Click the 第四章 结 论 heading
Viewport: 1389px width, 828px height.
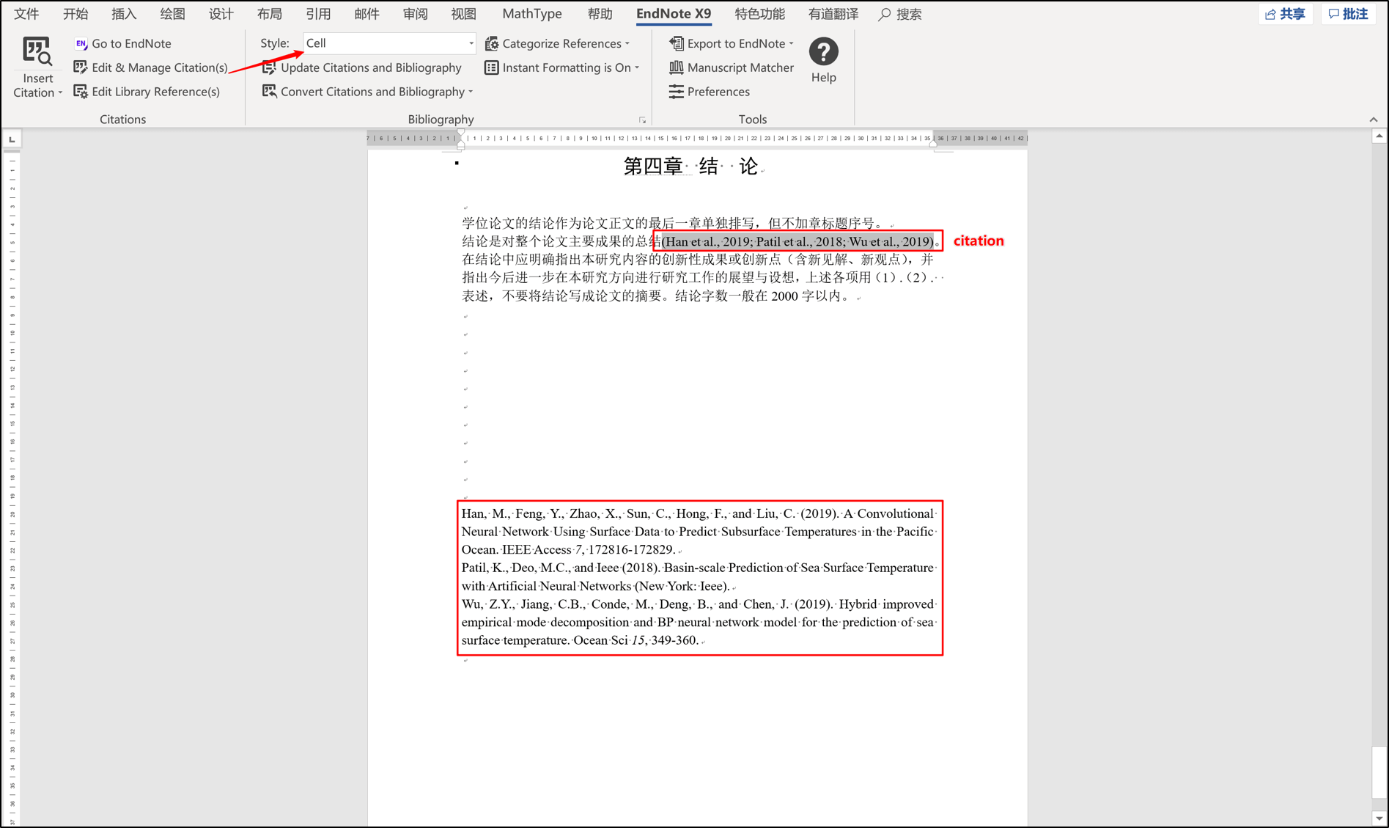point(690,166)
